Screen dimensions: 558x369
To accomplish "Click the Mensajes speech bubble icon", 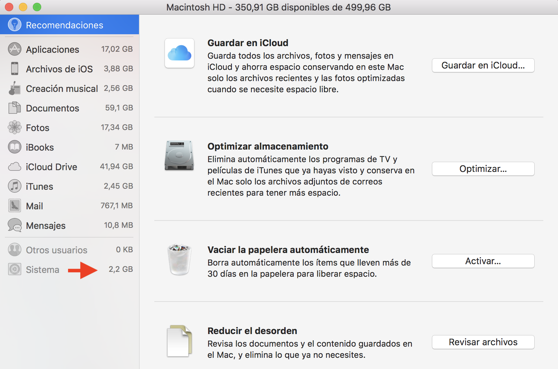I will [15, 225].
